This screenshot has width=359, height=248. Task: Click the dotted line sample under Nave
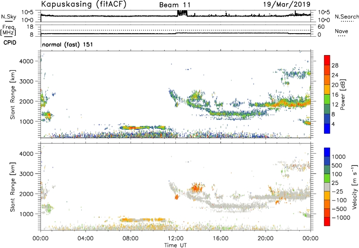341,36
